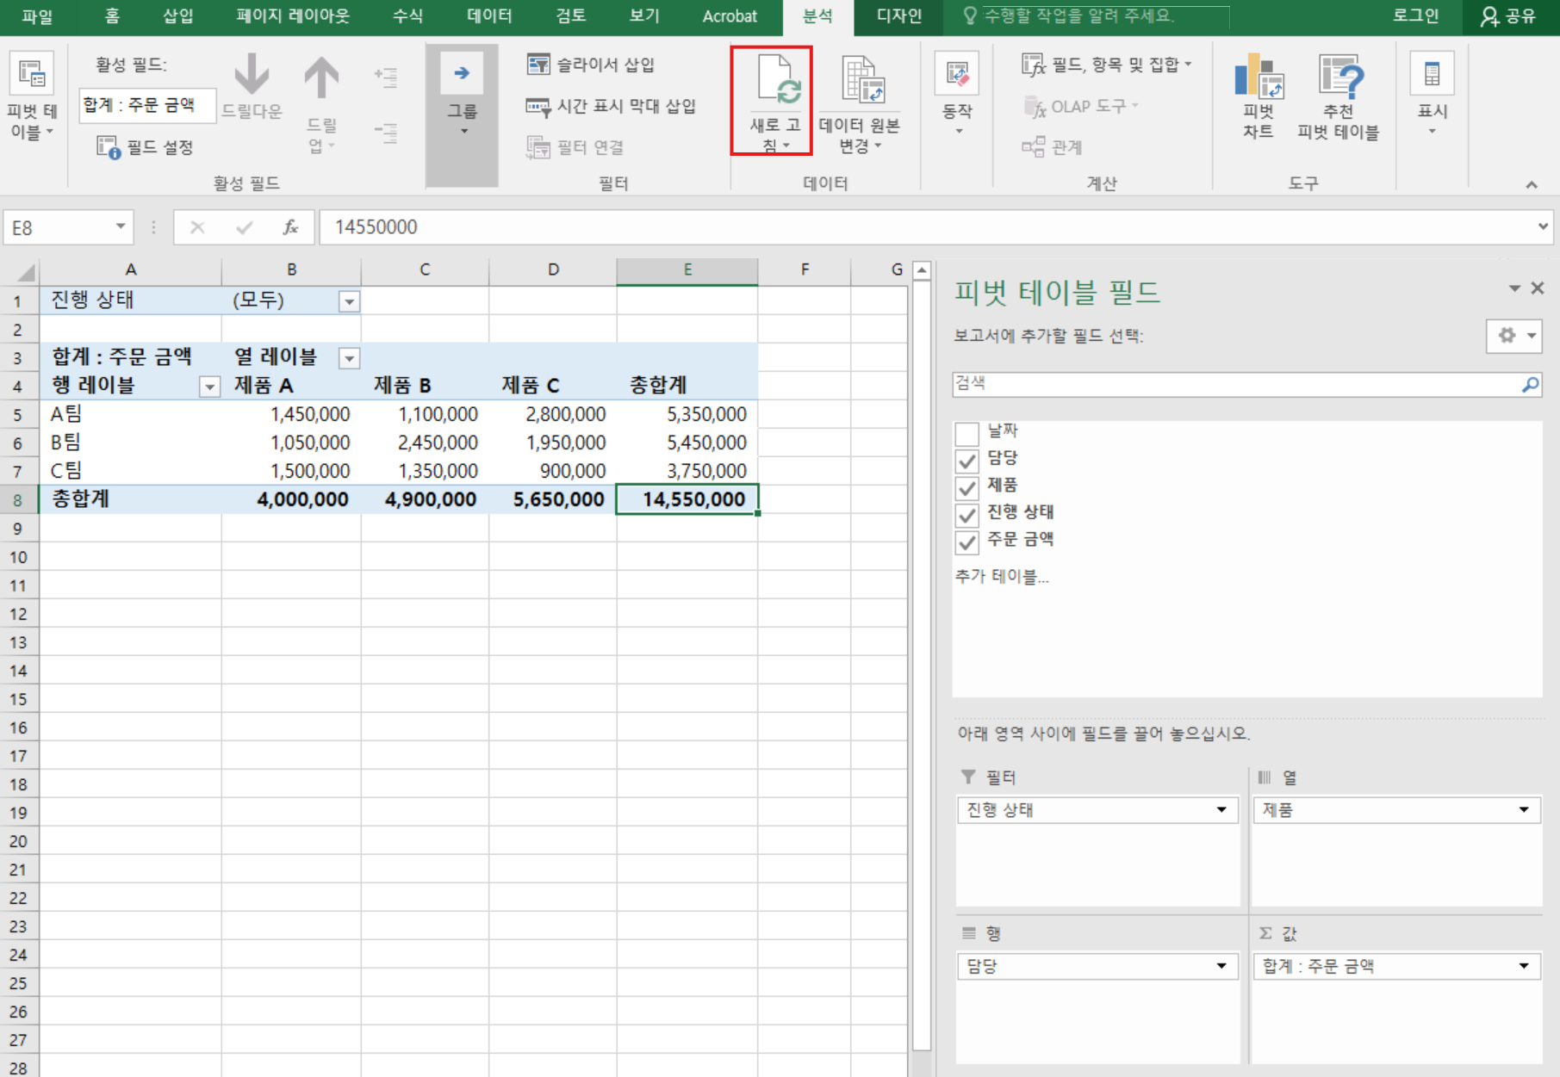Viewport: 1560px width, 1077px height.
Task: Switch to the 디자인 tab
Action: click(898, 16)
